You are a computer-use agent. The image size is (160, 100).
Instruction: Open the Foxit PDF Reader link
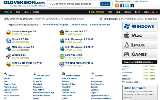[x=69, y=79]
